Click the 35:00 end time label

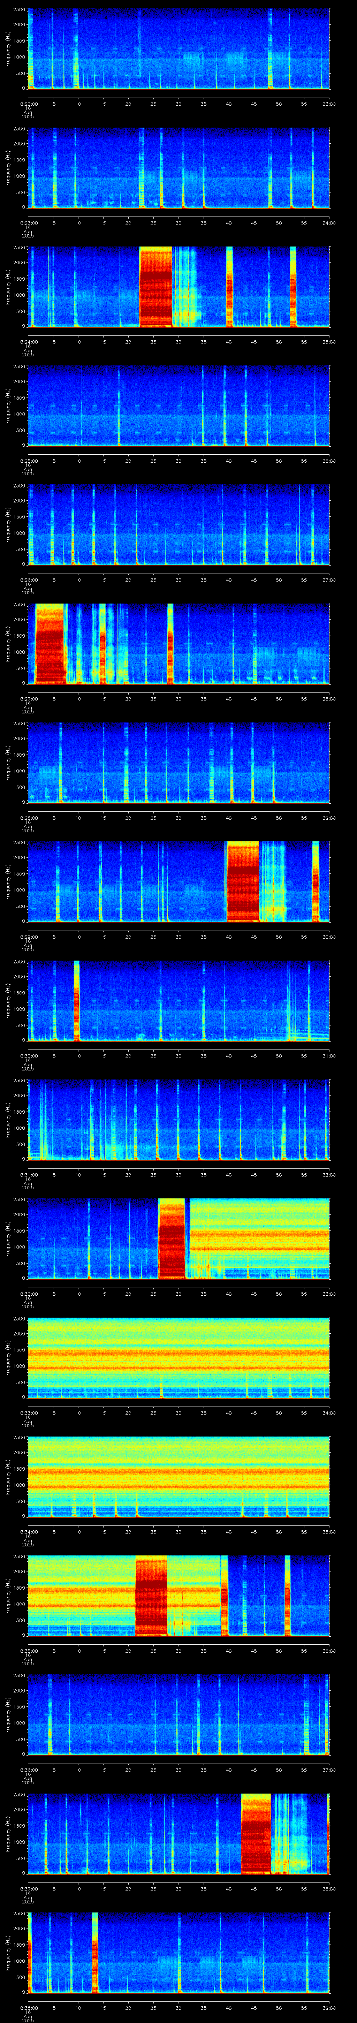(x=329, y=1531)
